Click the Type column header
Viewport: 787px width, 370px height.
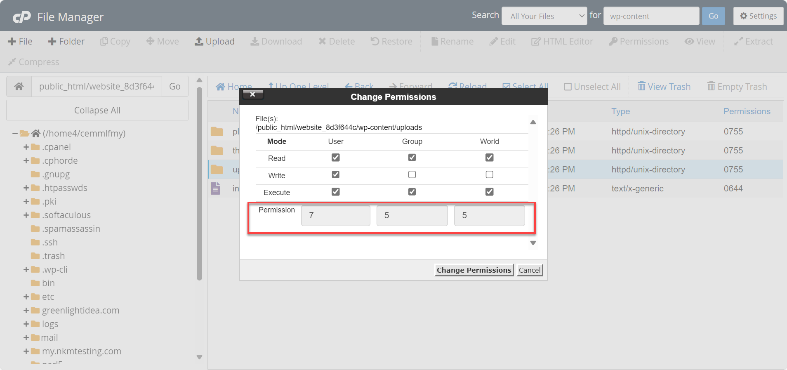pyautogui.click(x=620, y=111)
